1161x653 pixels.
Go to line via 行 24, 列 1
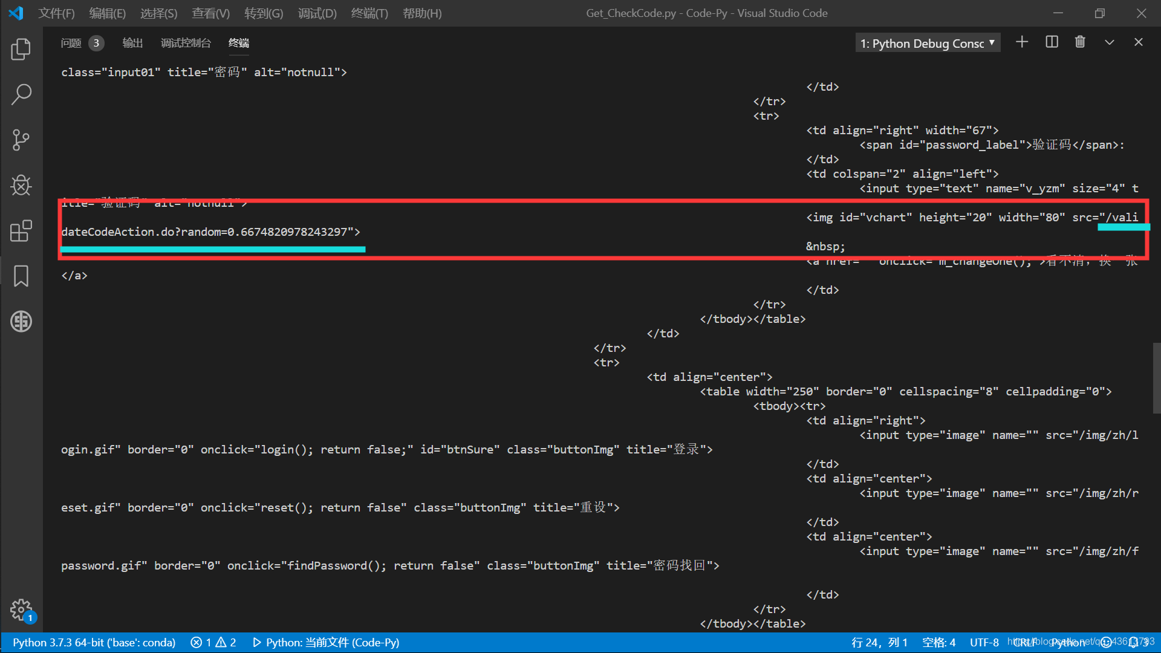click(x=879, y=642)
